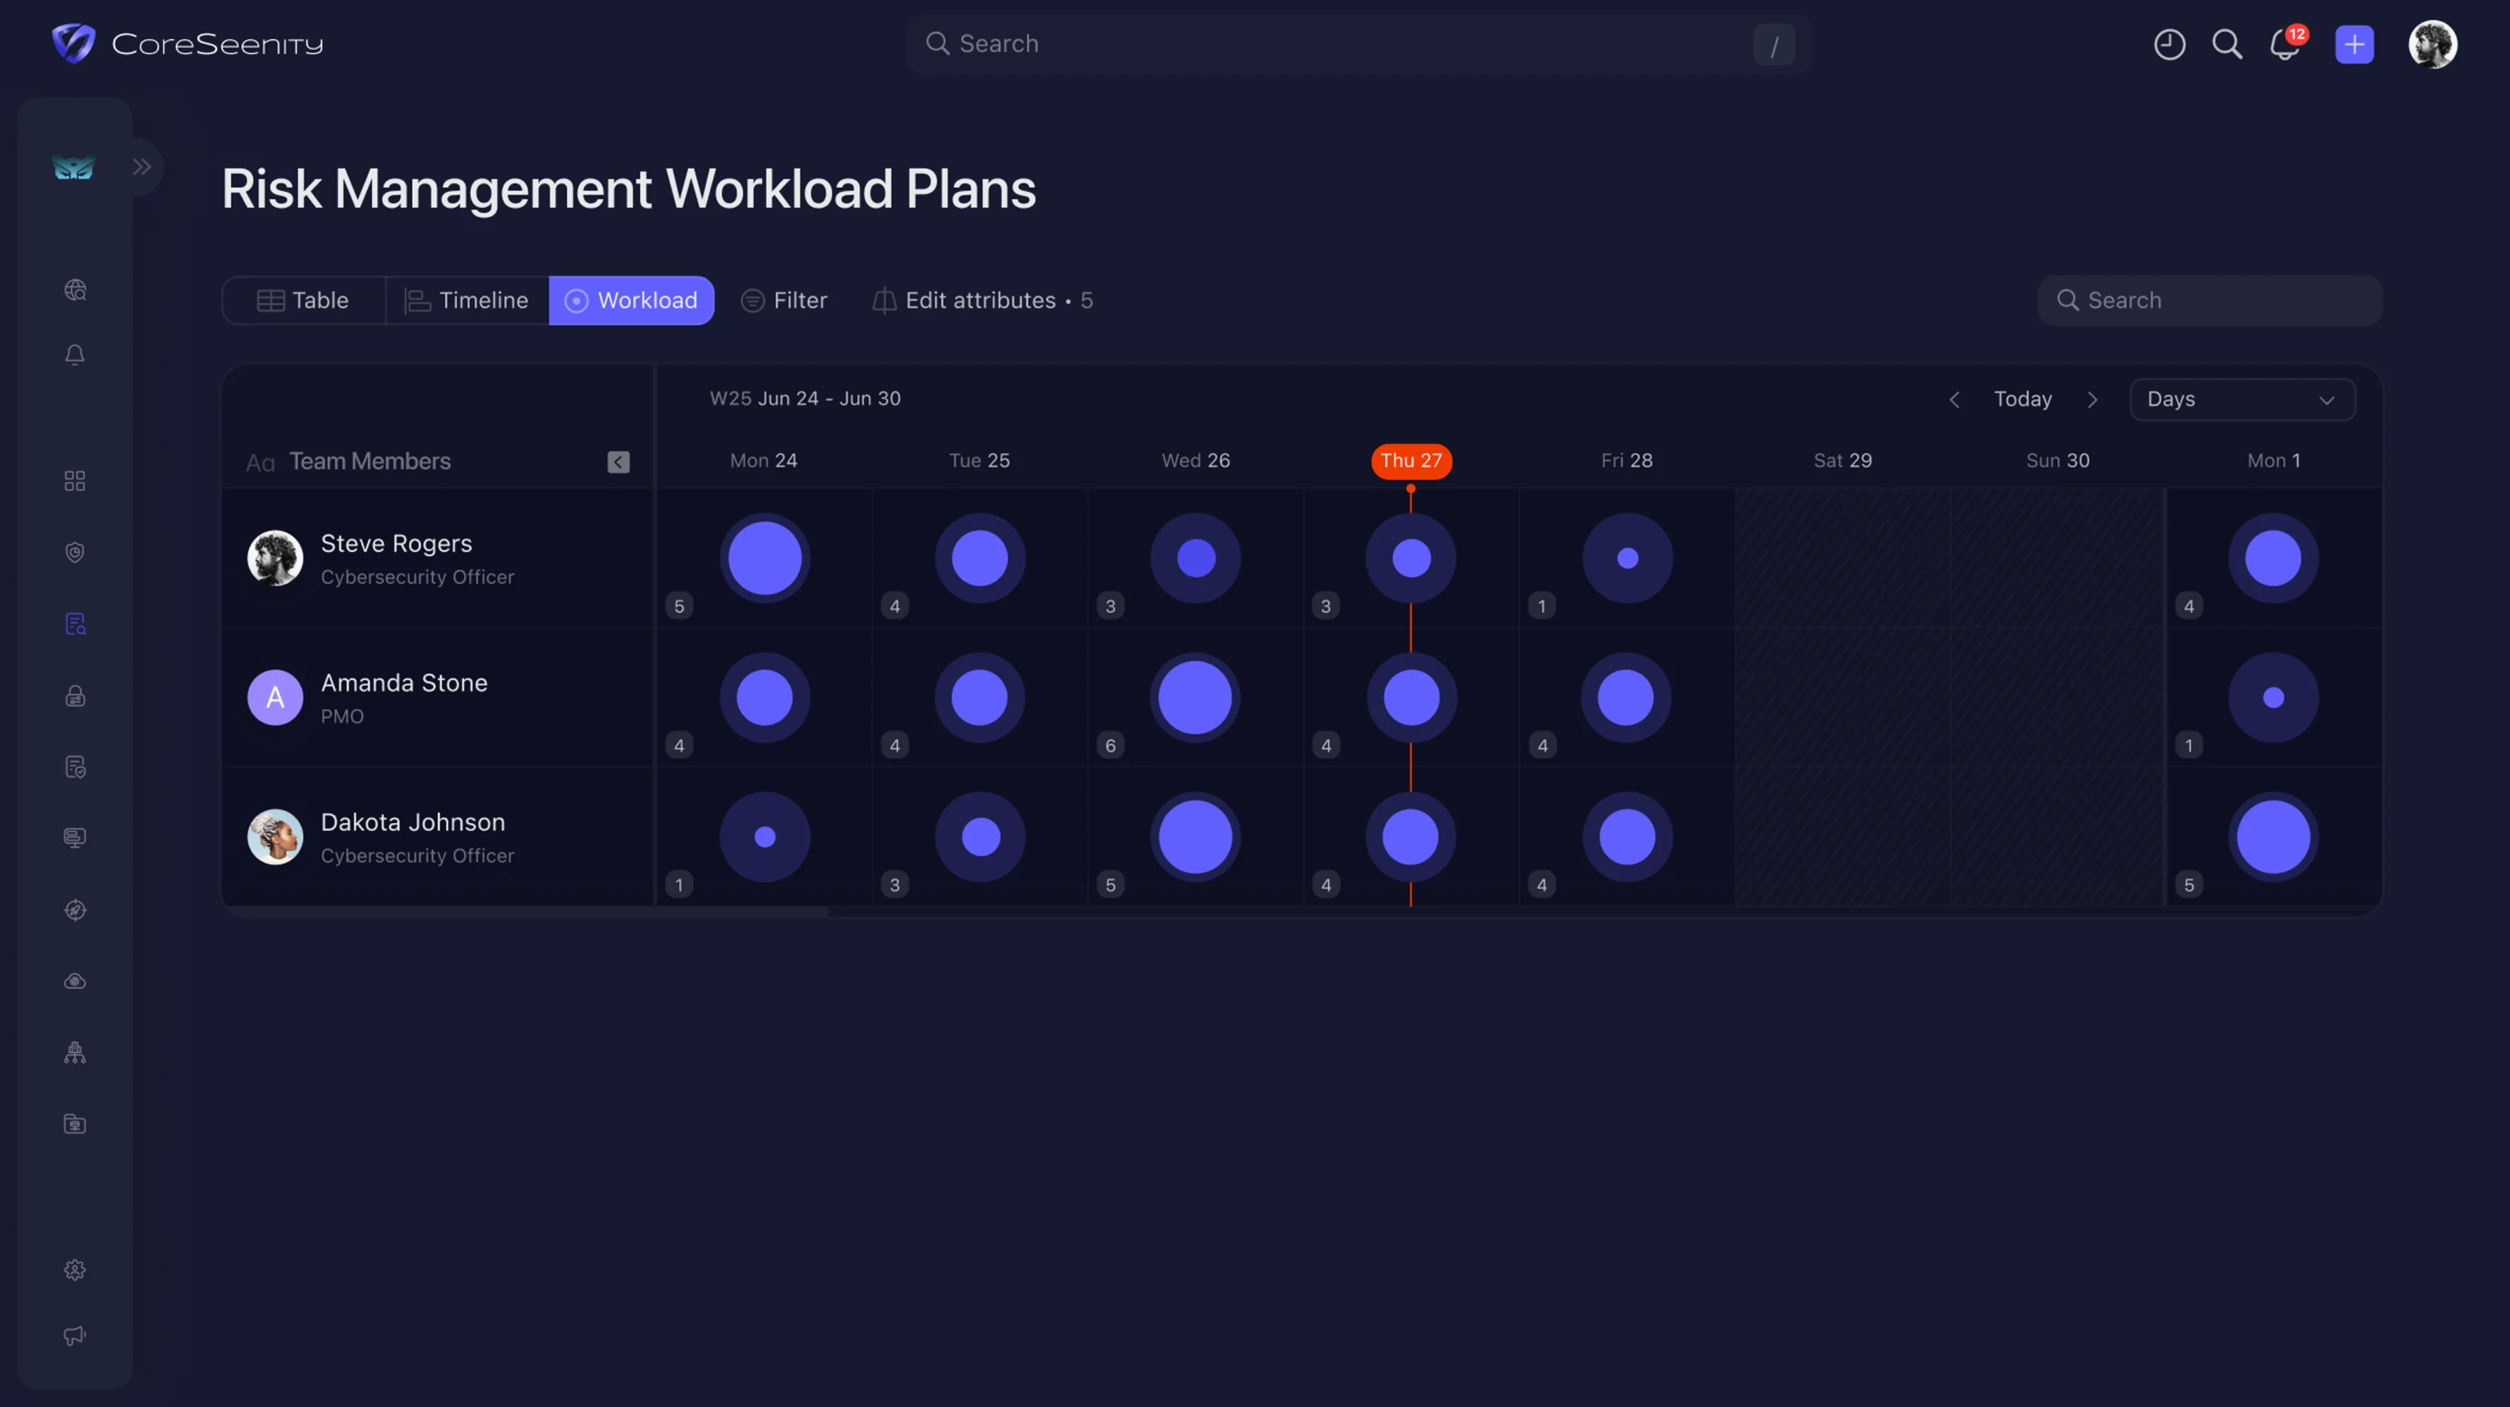
Task: Open the lock sidebar icon
Action: [x=75, y=695]
